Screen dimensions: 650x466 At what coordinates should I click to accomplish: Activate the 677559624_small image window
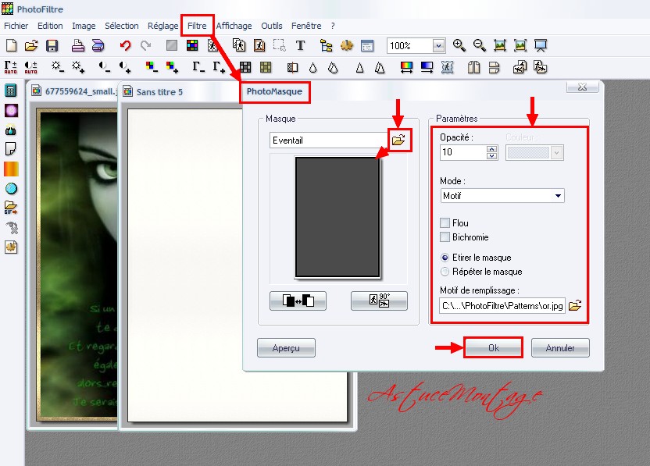click(73, 91)
